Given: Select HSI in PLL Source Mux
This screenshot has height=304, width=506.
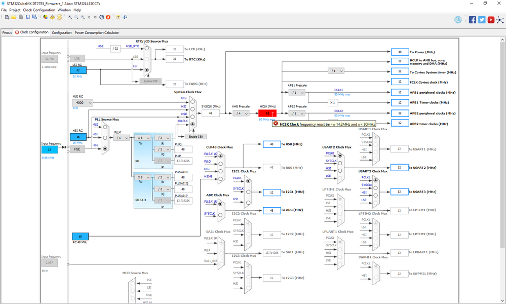Looking at the screenshot, I should click(105, 138).
